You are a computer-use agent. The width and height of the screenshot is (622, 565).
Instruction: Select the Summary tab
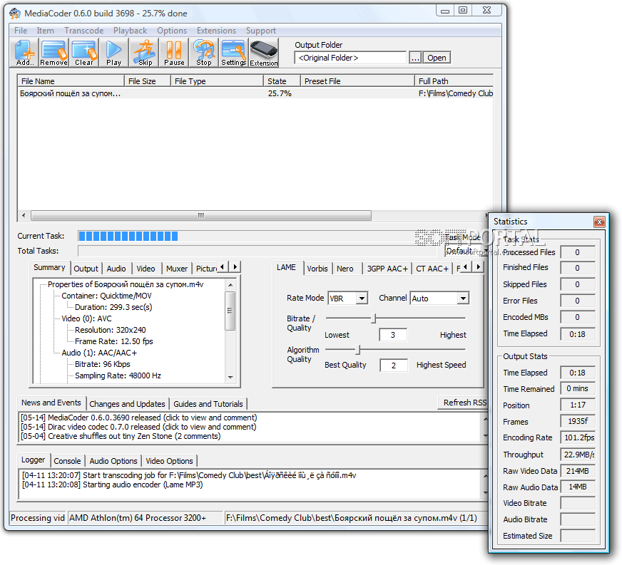[50, 267]
